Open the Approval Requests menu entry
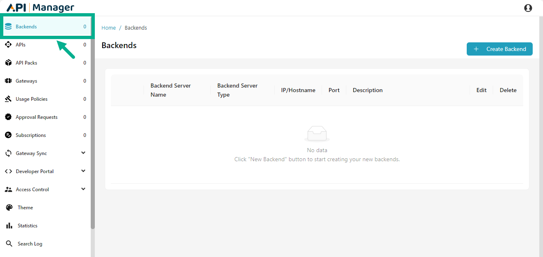Image resolution: width=543 pixels, height=257 pixels. (36, 117)
